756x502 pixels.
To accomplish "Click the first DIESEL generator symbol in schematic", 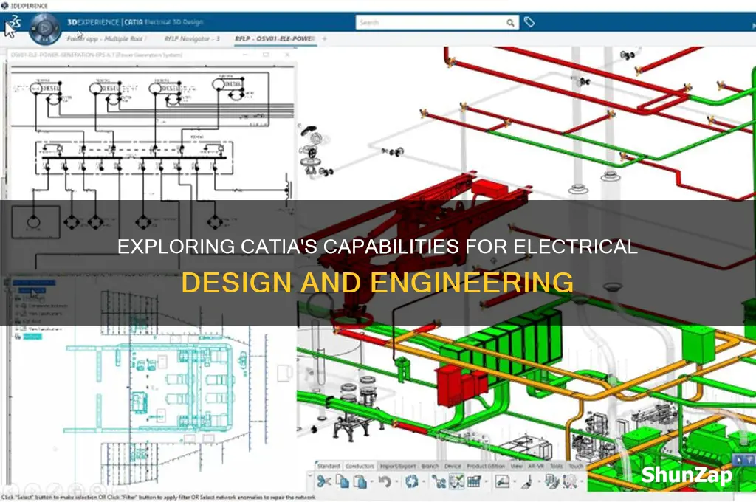I will pos(45,89).
